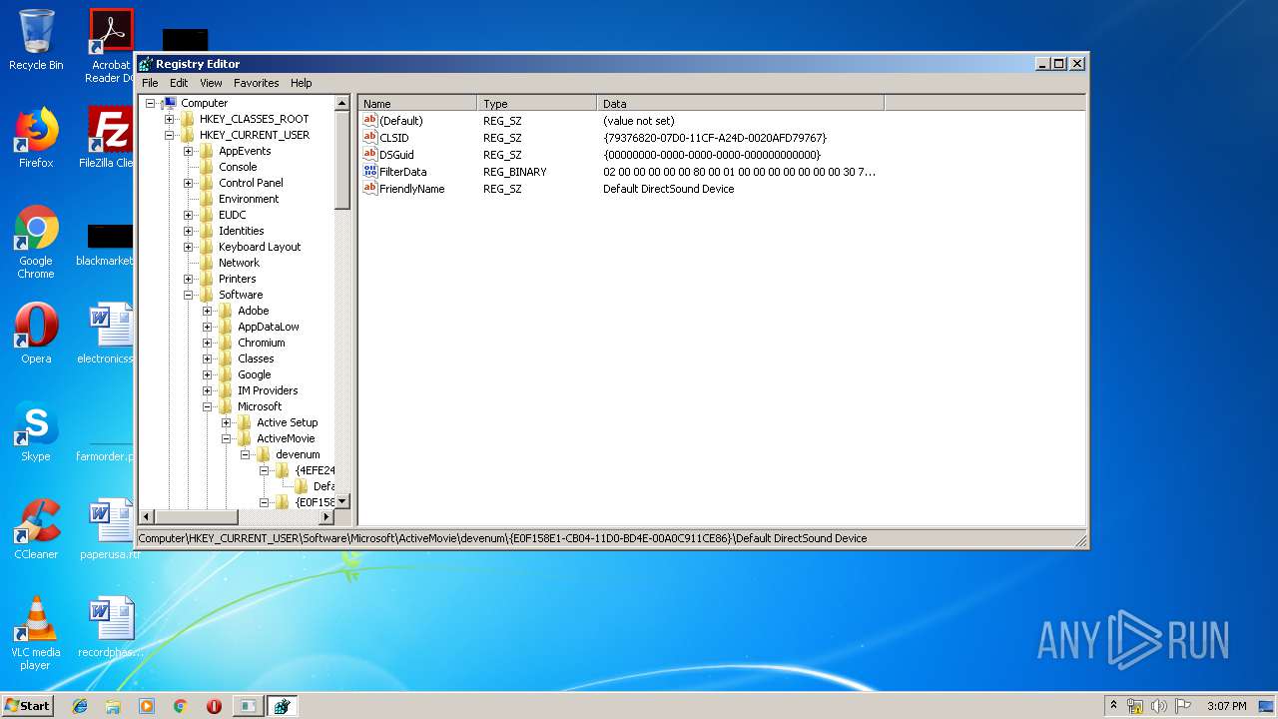Expand the Keyboard Layout key
The image size is (1278, 719).
point(189,247)
